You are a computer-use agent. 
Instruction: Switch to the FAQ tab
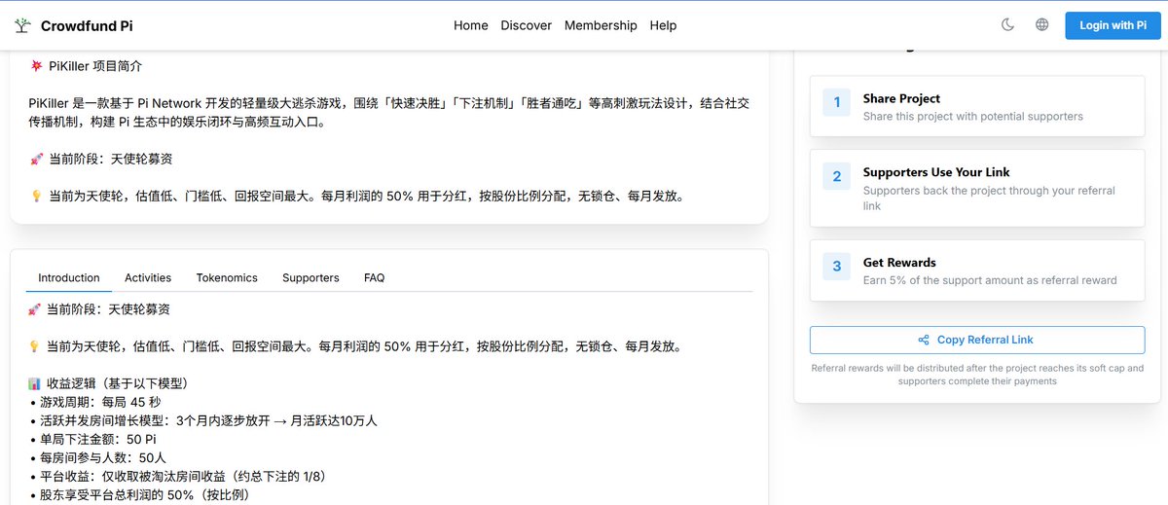[x=375, y=277]
